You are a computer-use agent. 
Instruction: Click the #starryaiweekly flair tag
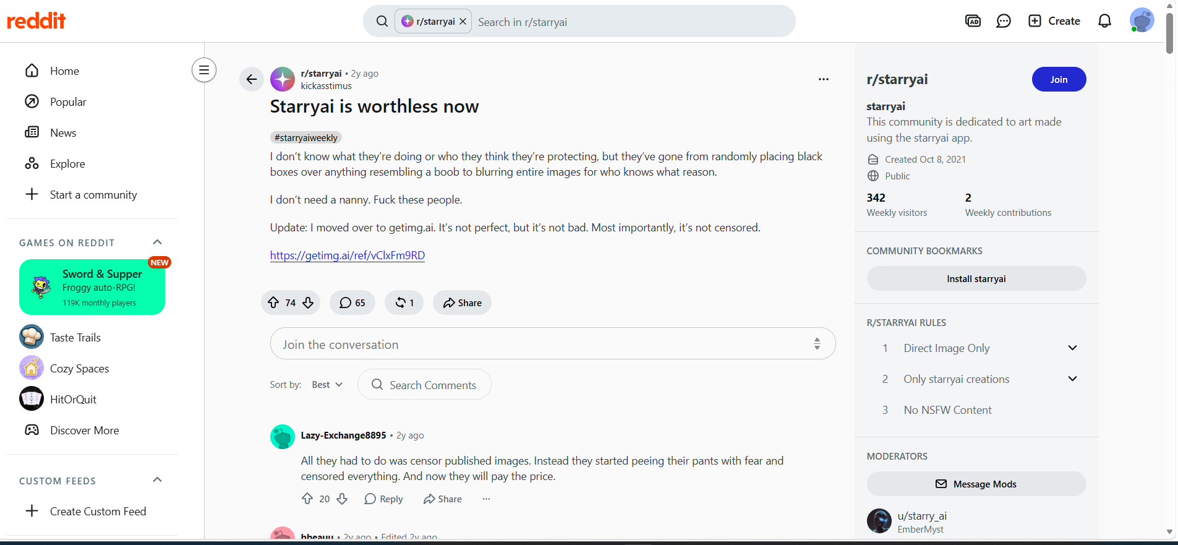(x=306, y=137)
